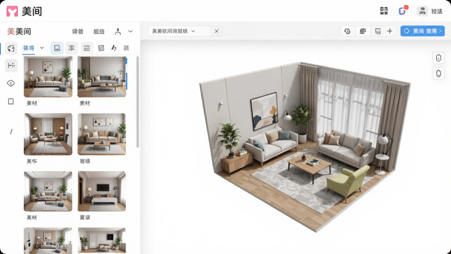This screenshot has height=254, width=451.
Task: Open the notification icon with red dot
Action: (x=403, y=11)
